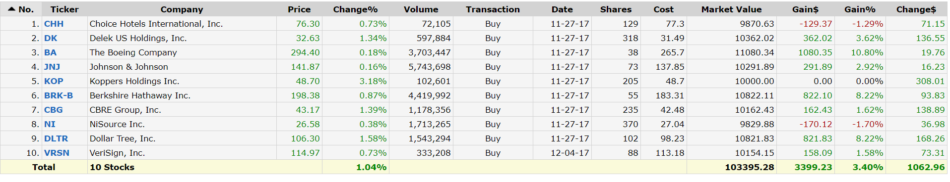Open the CHH ticker link
950x182 pixels.
[54, 24]
